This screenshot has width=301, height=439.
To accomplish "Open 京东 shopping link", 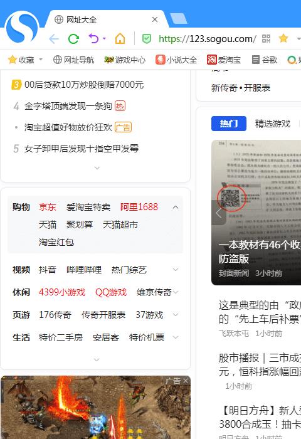I will (x=47, y=207).
